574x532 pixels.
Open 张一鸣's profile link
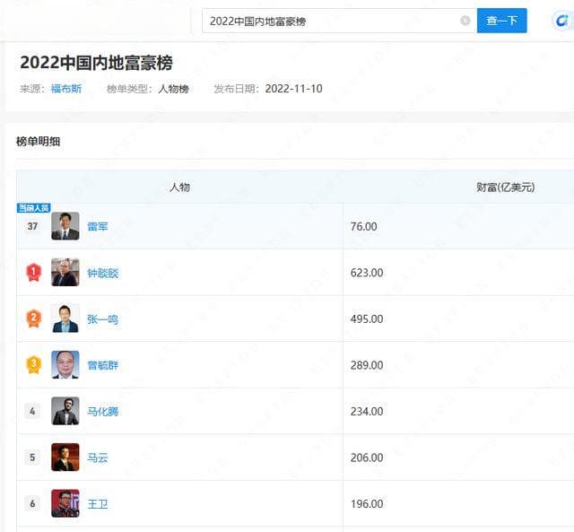tap(103, 319)
